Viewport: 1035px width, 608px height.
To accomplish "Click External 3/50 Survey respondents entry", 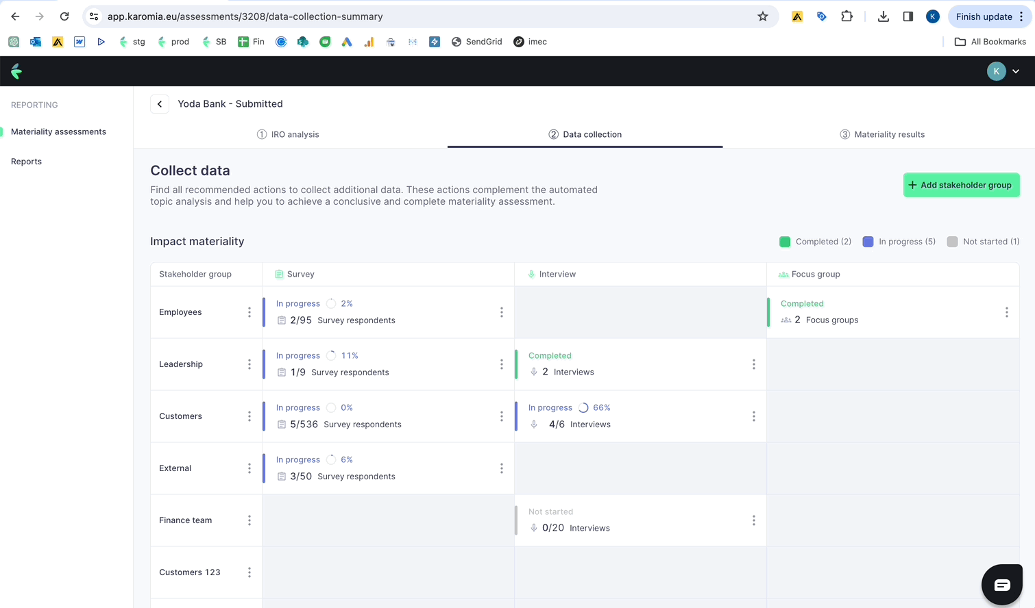I will [x=336, y=477].
